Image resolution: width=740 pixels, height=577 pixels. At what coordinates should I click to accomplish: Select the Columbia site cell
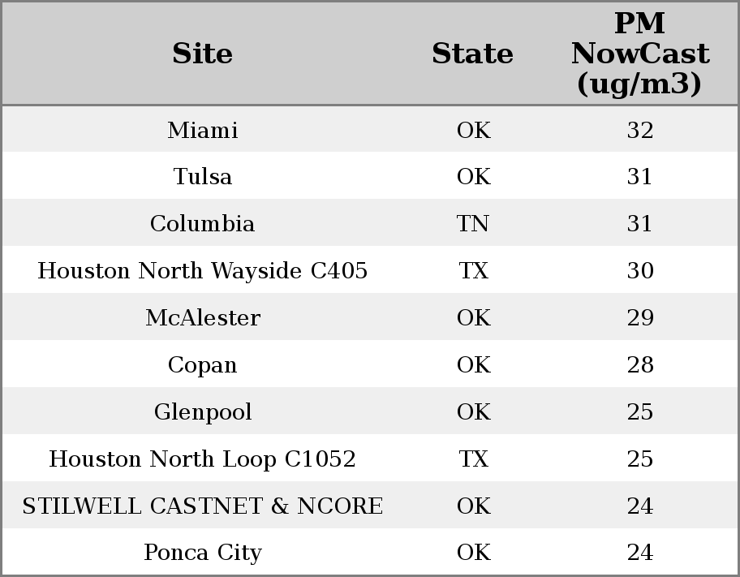click(x=203, y=223)
